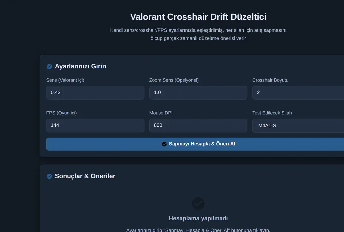
Task: Click the Sens (Valorant içi) label
Action: coord(65,80)
